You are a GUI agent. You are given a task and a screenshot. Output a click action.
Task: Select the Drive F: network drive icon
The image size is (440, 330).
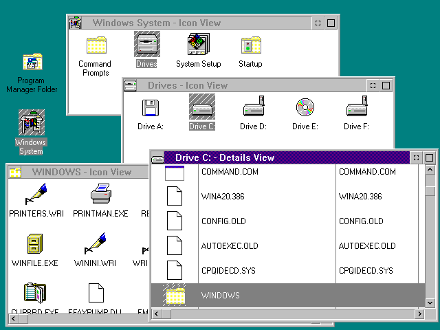pos(356,109)
